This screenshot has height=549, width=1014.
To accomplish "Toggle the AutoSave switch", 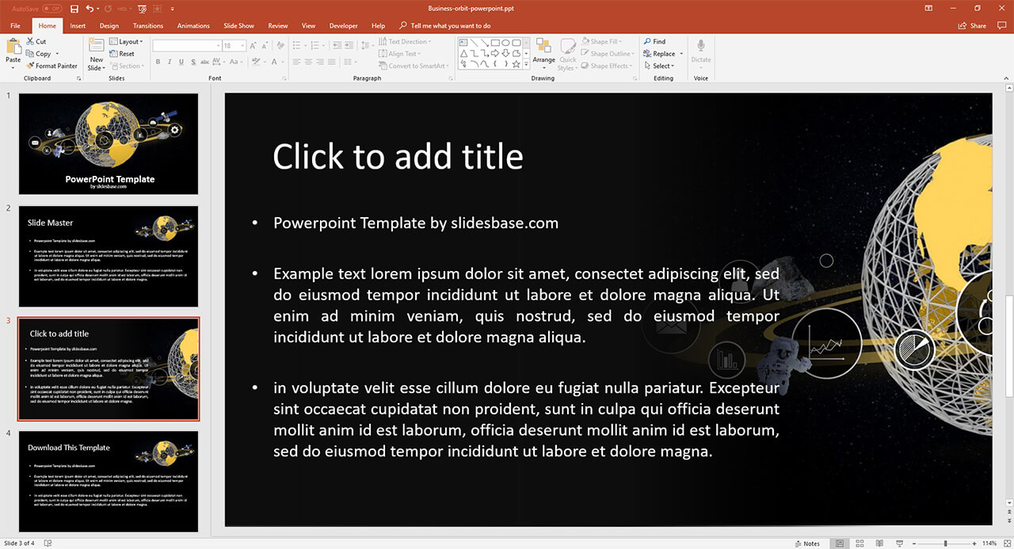I will pyautogui.click(x=52, y=9).
